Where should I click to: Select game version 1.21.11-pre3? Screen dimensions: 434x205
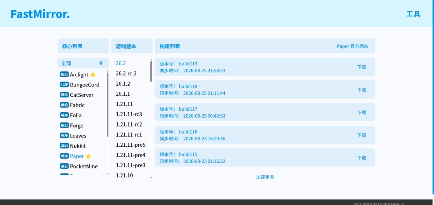coord(131,165)
